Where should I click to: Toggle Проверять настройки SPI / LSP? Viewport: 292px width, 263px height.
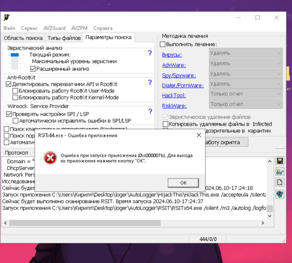click(9, 114)
